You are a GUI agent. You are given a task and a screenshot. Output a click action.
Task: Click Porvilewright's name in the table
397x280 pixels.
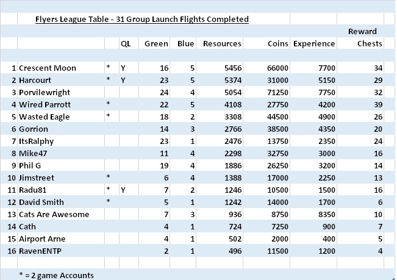[45, 92]
